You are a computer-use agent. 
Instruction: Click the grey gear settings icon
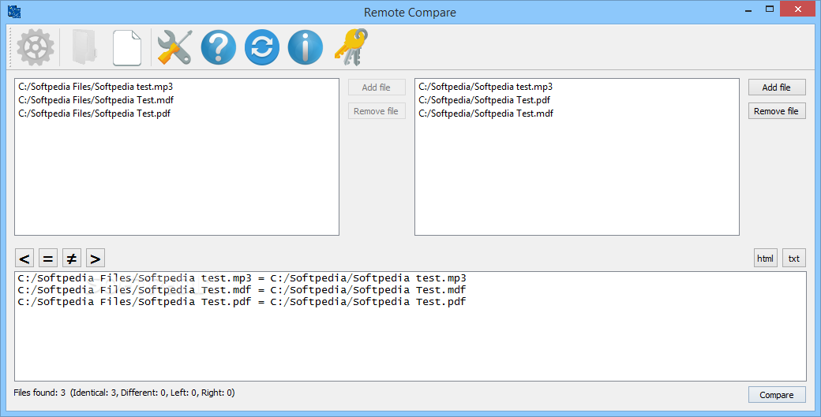point(35,47)
